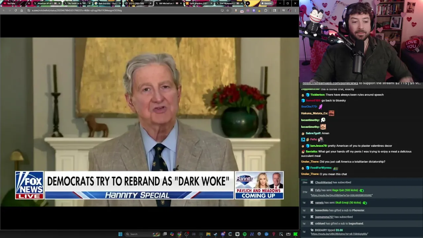Click Under_There's 'totalitarian dictatorship' message
This screenshot has width=423, height=238.
pyautogui.click(x=352, y=162)
